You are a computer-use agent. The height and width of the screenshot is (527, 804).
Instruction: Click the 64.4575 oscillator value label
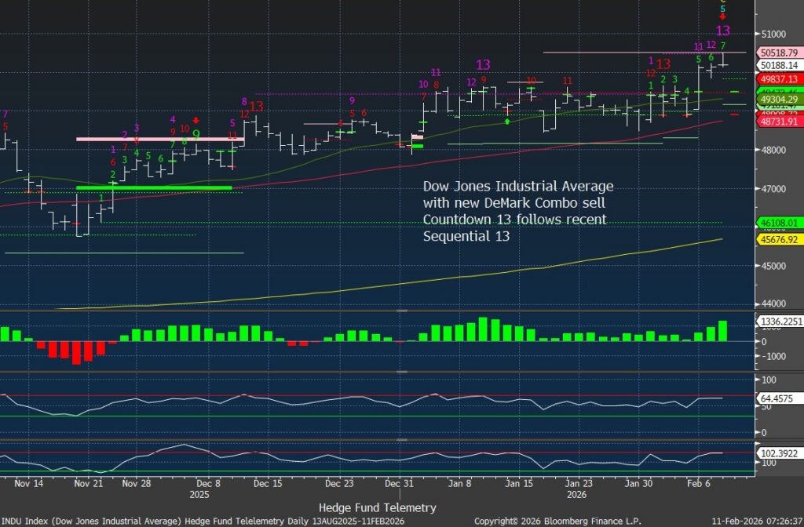pyautogui.click(x=777, y=398)
